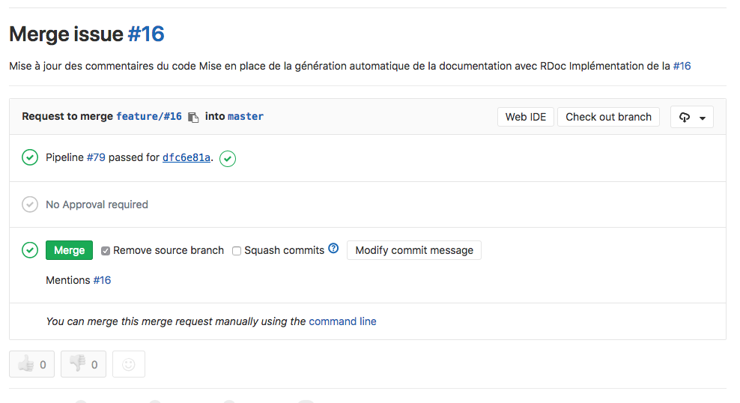This screenshot has width=740, height=403.
Task: Give a thumbs down reaction
Action: coord(83,364)
